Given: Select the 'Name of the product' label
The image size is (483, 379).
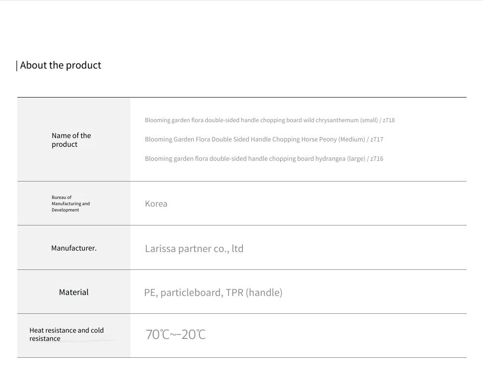Looking at the screenshot, I should coord(71,140).
